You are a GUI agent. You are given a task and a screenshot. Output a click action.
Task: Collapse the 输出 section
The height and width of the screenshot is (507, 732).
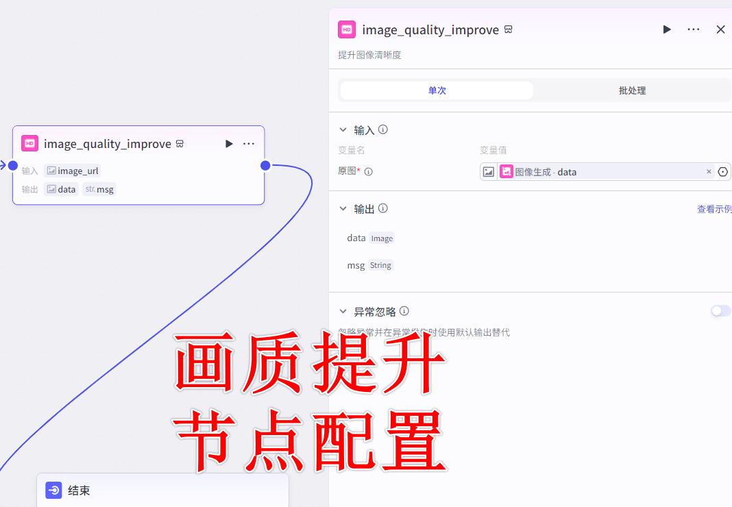pos(343,208)
